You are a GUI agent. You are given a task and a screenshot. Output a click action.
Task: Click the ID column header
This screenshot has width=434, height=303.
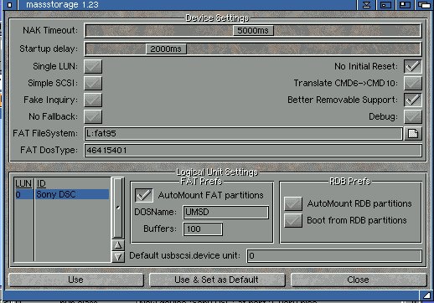tap(41, 183)
